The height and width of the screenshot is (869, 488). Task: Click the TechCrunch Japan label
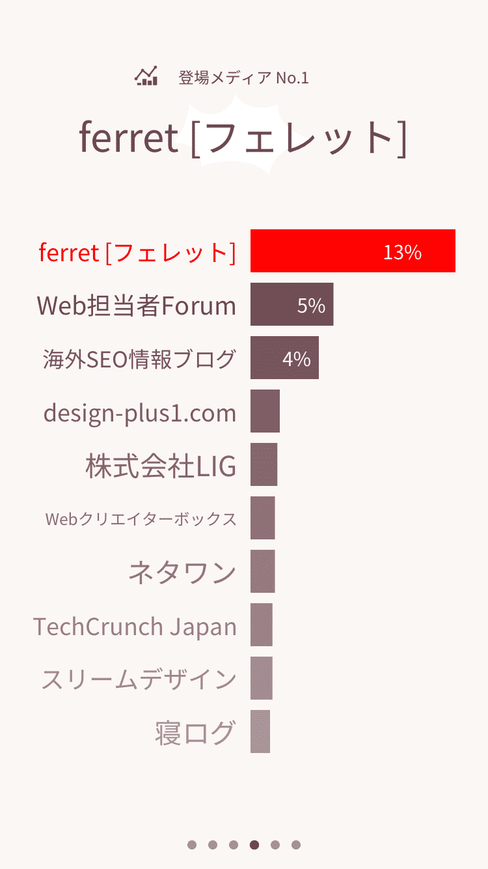[x=135, y=627]
